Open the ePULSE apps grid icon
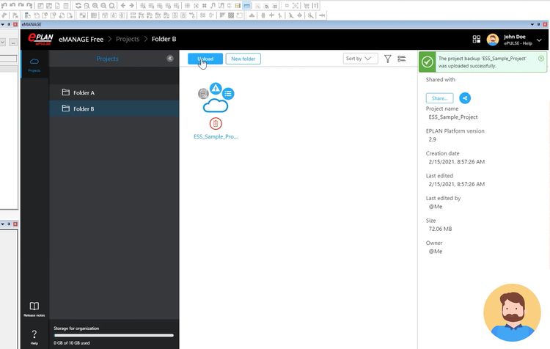 point(476,39)
